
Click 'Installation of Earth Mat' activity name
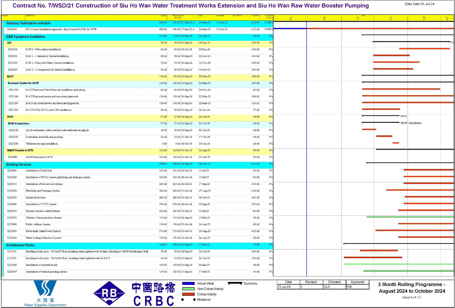39,171
